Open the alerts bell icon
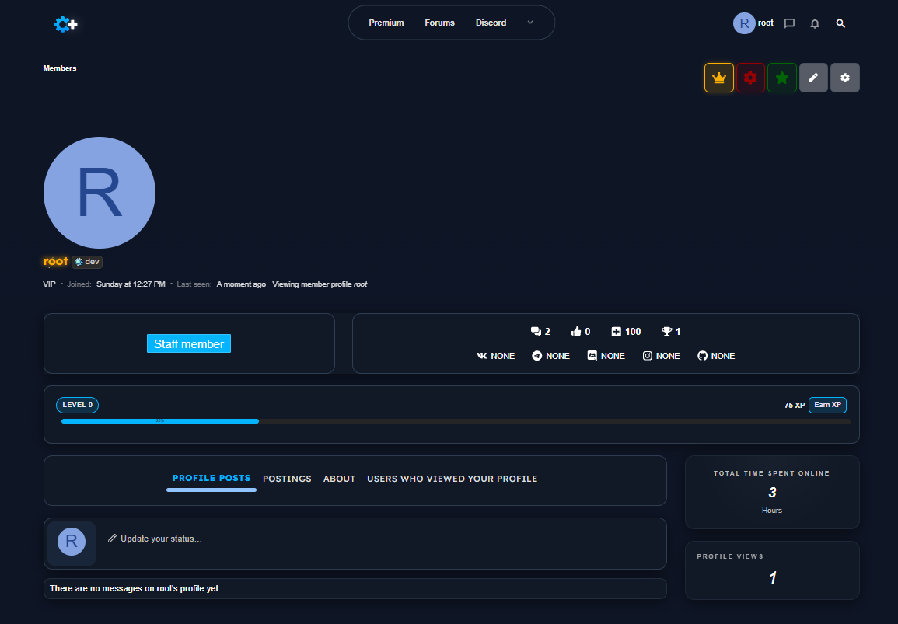Screen dimensions: 898x624 [x=815, y=23]
